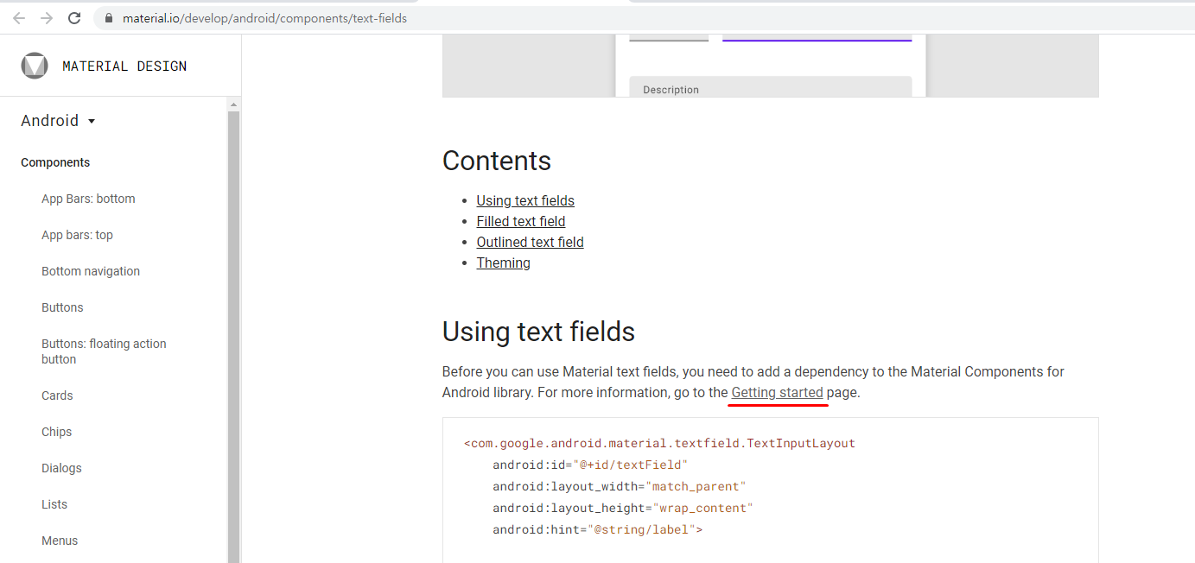Open Cards in the sidebar

pyautogui.click(x=57, y=395)
